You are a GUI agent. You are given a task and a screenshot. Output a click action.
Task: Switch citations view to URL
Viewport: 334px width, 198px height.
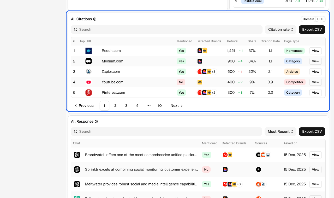(x=320, y=19)
